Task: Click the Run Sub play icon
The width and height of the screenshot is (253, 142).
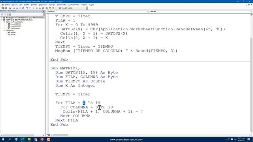Action: click(34, 8)
